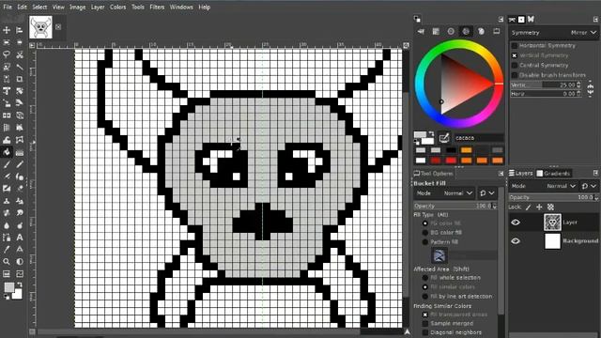Viewport: 601px width, 338px height.
Task: Uncheck the Vertical Symmetry checkbox
Action: point(515,55)
